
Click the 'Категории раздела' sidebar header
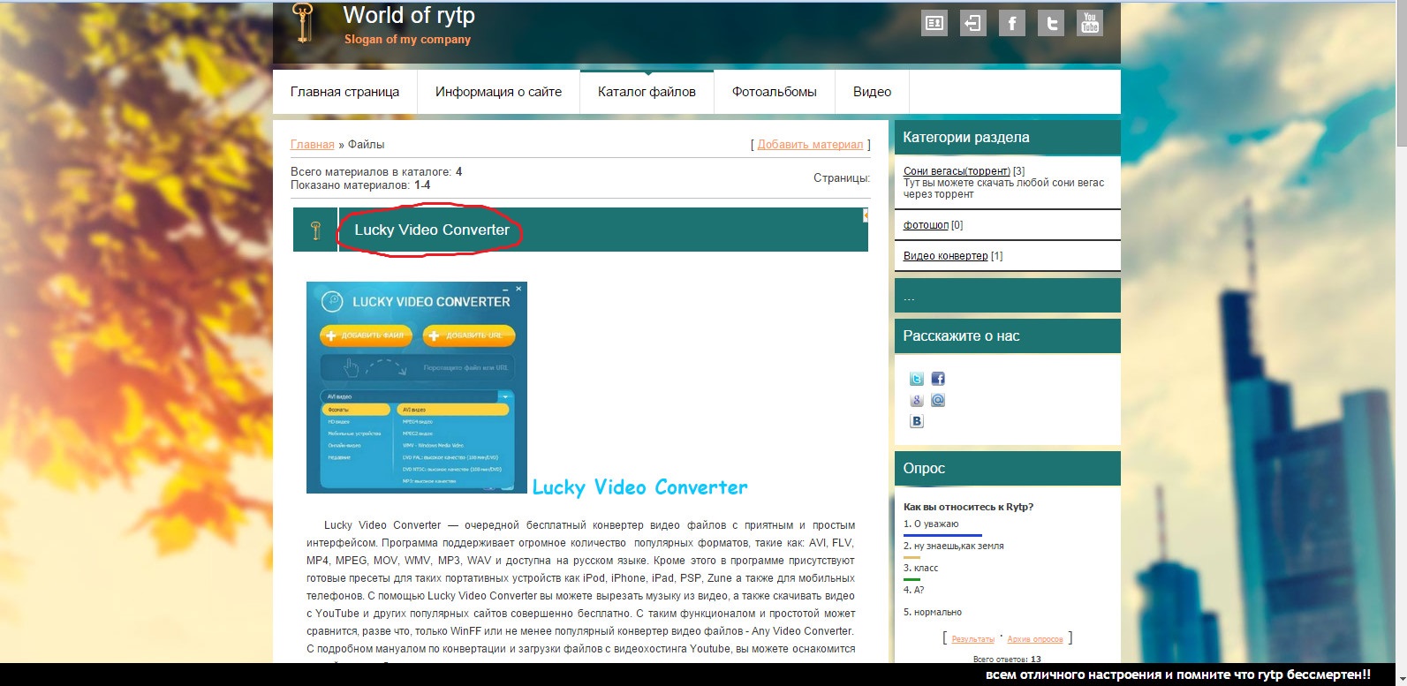pos(1008,138)
